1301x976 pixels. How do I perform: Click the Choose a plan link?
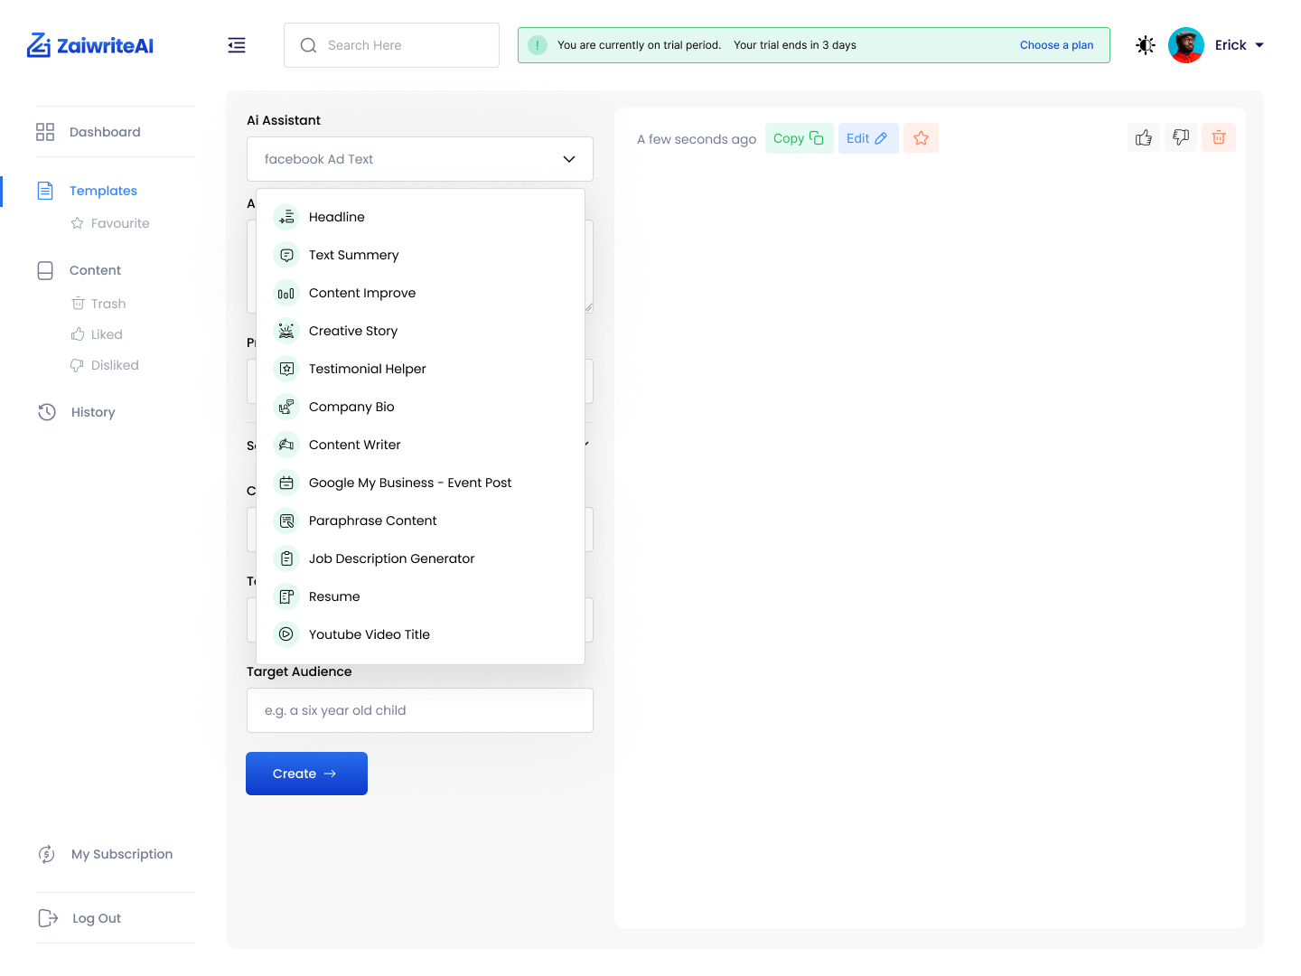pyautogui.click(x=1056, y=45)
